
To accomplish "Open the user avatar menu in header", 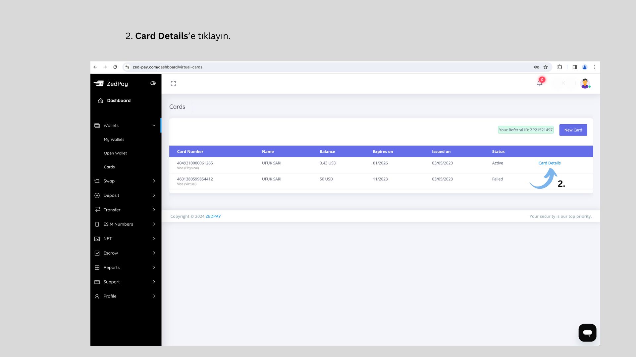I will 585,83.
